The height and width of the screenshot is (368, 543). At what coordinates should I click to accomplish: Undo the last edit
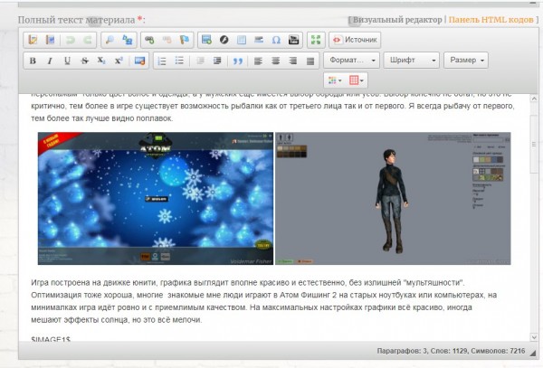[71, 40]
